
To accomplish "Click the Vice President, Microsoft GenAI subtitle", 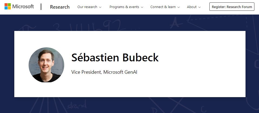I will (x=104, y=72).
